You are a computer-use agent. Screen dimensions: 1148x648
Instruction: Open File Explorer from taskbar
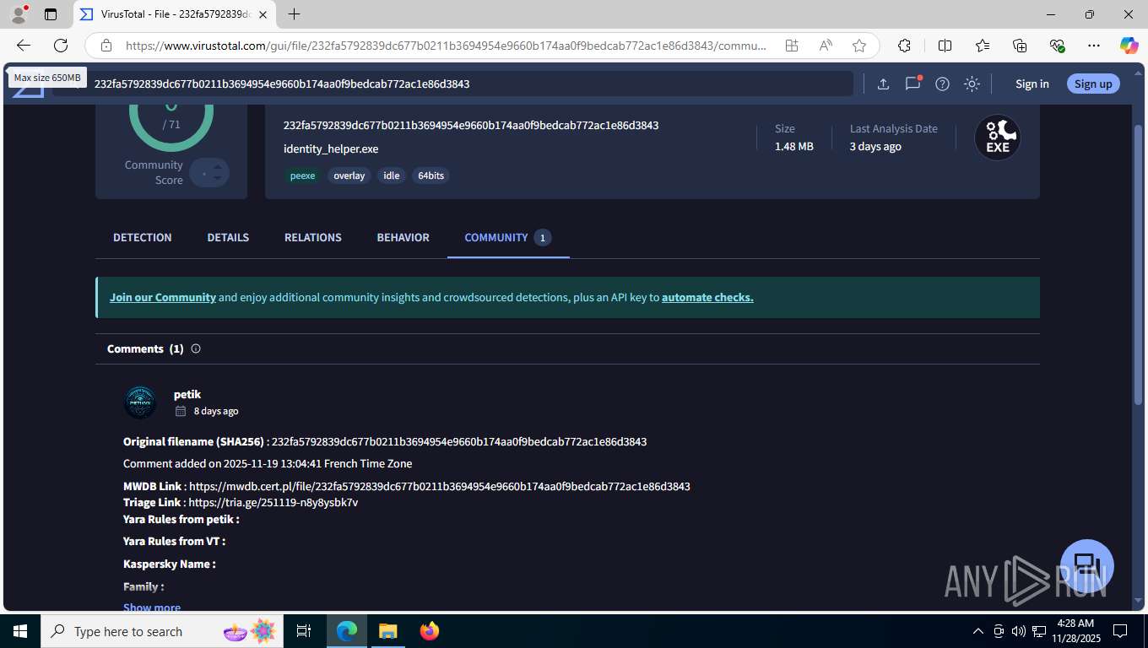tap(387, 631)
